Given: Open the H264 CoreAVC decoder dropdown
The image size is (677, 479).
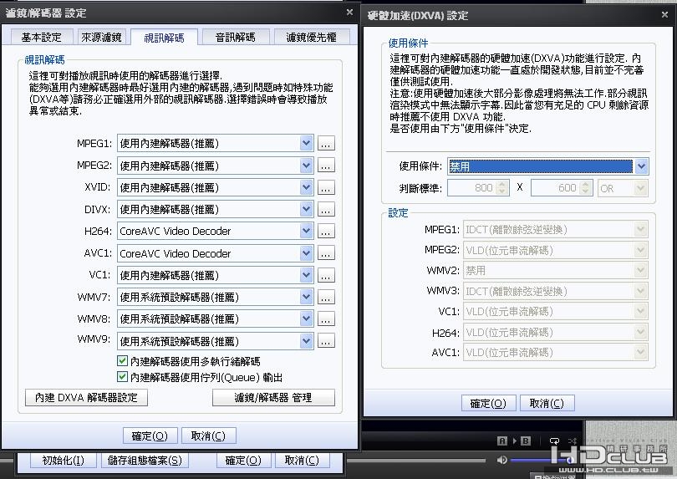Looking at the screenshot, I should [215, 231].
